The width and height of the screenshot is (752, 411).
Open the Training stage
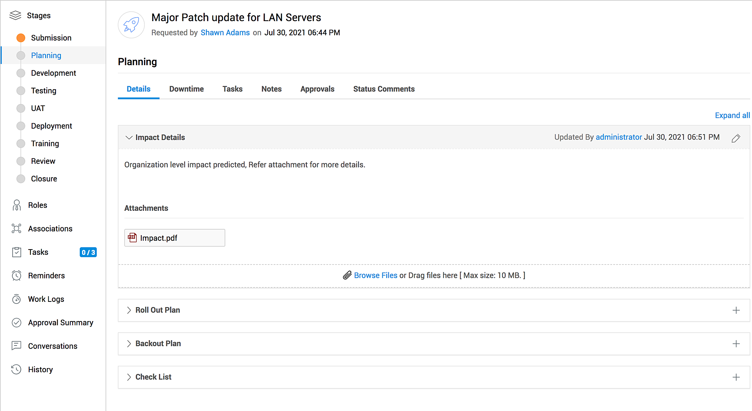45,144
